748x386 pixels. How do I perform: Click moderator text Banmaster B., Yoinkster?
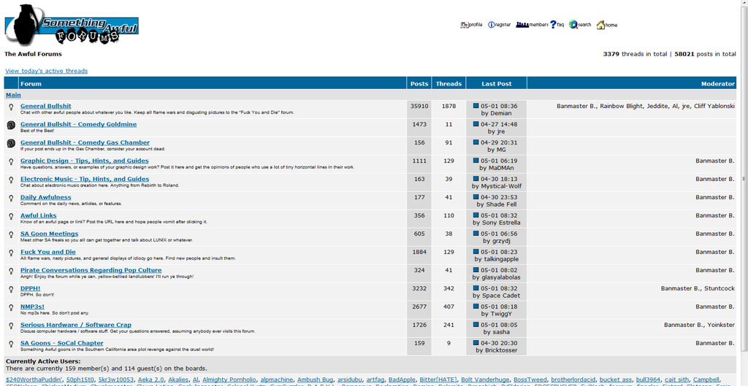[699, 325]
